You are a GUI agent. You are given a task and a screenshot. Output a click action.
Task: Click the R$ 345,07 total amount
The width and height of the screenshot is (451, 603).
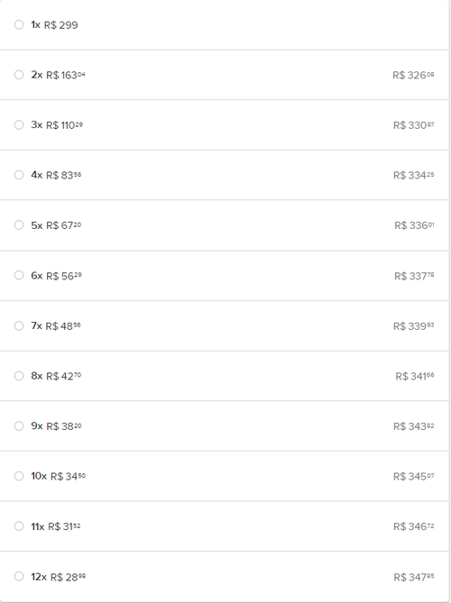(x=414, y=476)
